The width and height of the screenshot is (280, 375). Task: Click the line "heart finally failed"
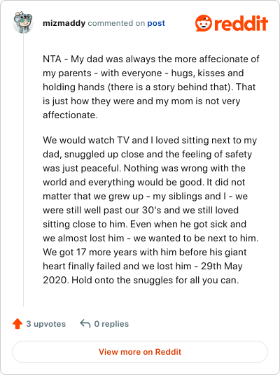click(x=143, y=266)
